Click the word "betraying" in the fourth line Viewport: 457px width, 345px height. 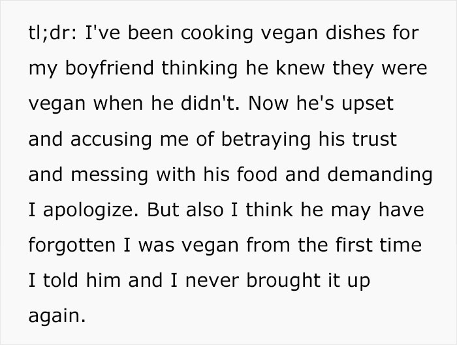(x=266, y=139)
